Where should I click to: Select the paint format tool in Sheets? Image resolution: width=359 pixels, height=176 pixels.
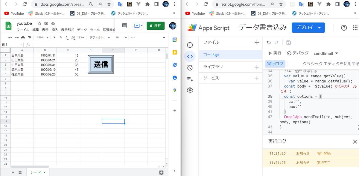(x=29, y=37)
